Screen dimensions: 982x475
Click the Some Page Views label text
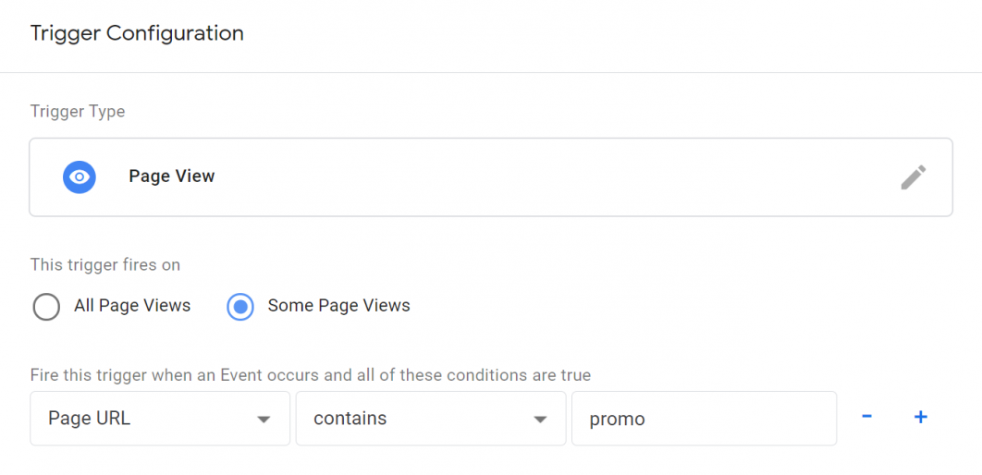pyautogui.click(x=338, y=306)
